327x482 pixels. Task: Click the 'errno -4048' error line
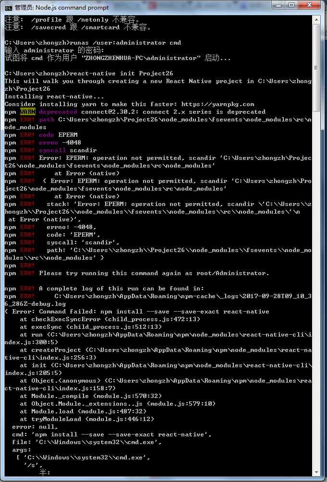[43, 143]
